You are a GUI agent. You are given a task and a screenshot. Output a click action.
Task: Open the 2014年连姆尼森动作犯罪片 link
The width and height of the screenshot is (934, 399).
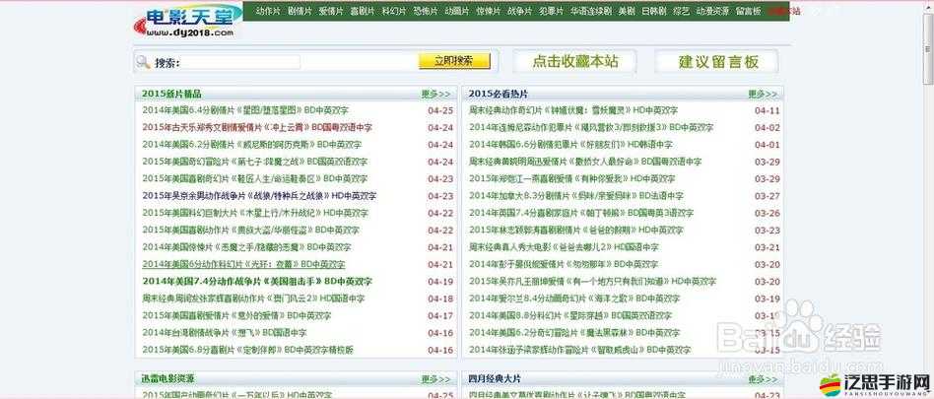(591, 127)
